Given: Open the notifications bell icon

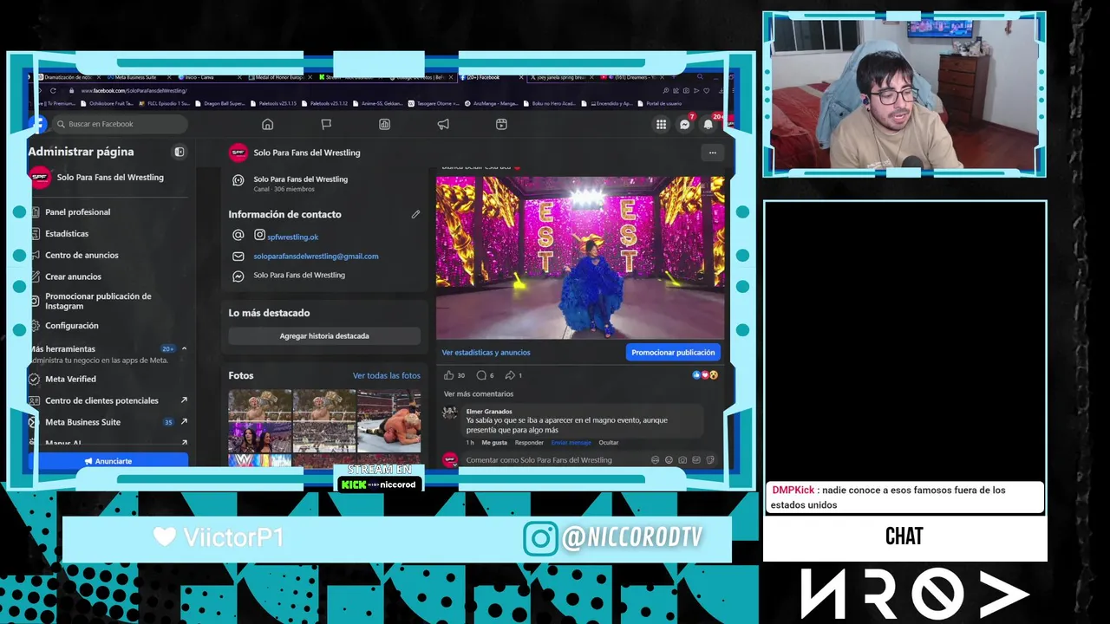Looking at the screenshot, I should 708,124.
